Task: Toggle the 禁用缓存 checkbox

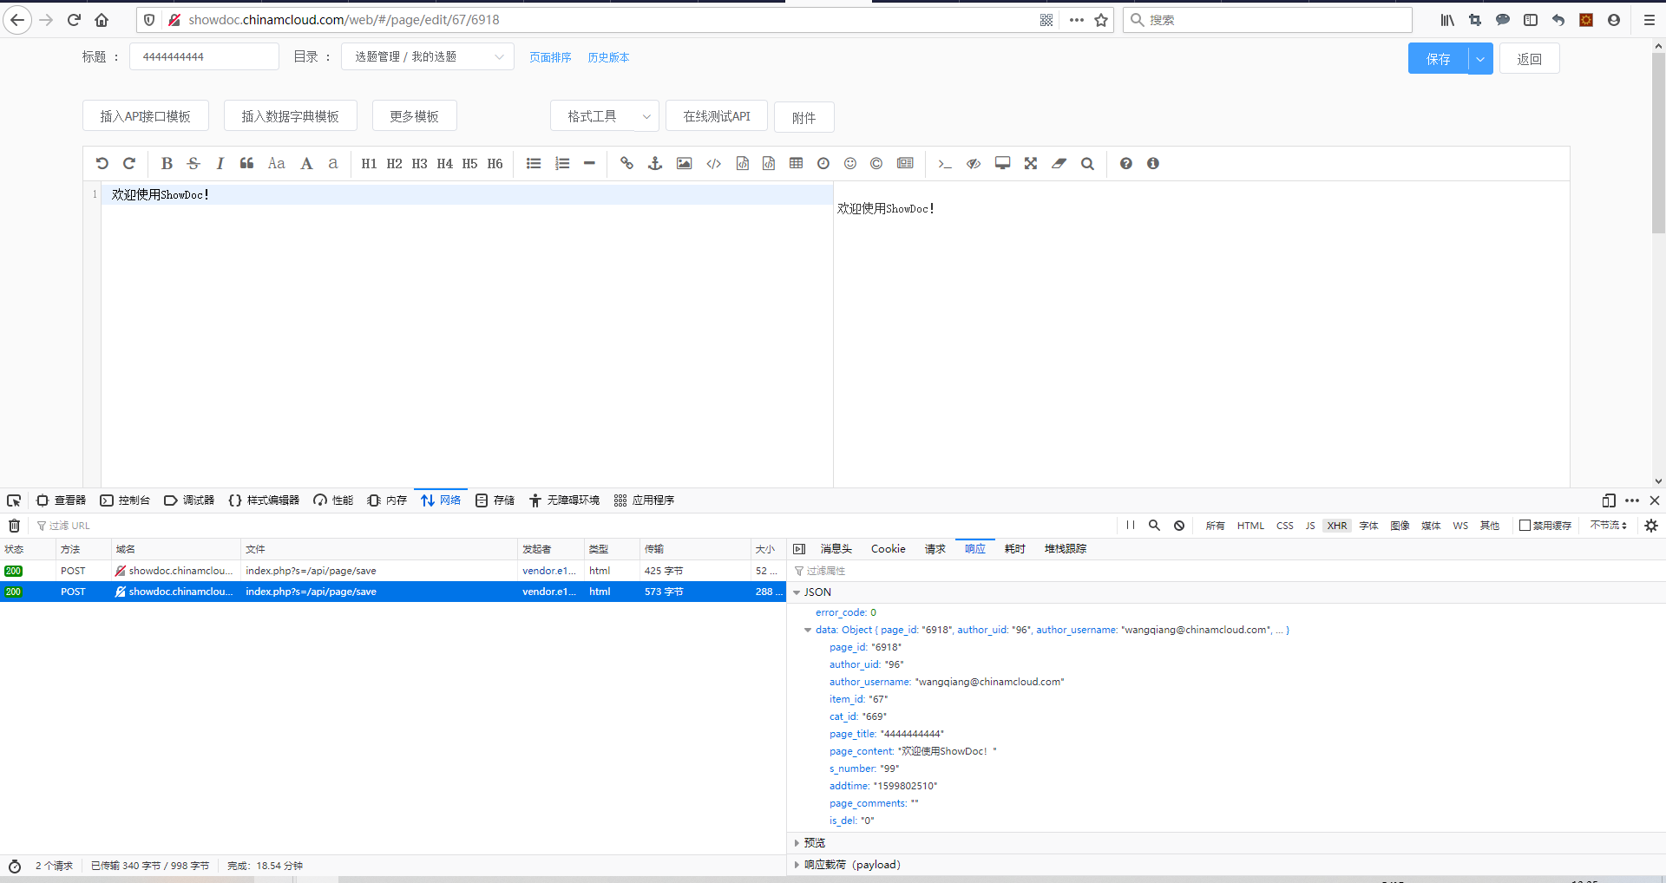Action: click(x=1525, y=526)
